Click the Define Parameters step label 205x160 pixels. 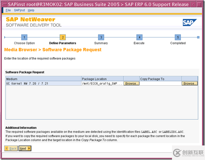(63, 43)
